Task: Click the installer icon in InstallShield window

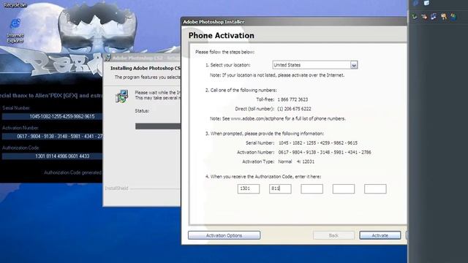Action: tap(122, 96)
